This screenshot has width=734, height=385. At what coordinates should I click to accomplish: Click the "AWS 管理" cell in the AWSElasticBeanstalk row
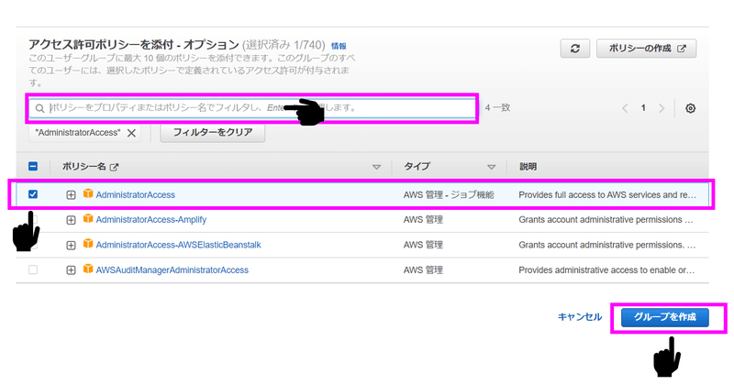423,245
